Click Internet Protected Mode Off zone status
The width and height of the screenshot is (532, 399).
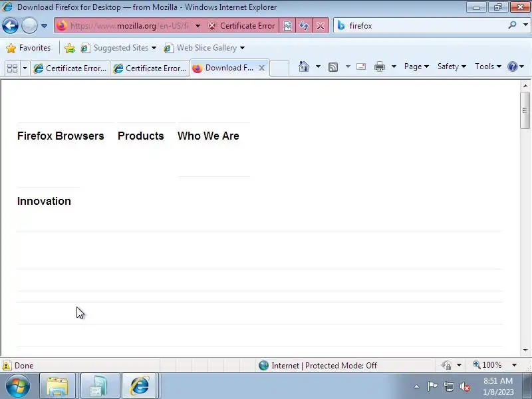coord(317,365)
